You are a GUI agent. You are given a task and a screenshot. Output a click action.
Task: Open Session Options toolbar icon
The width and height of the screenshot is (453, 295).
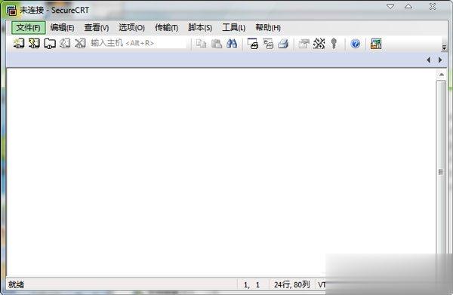click(304, 44)
